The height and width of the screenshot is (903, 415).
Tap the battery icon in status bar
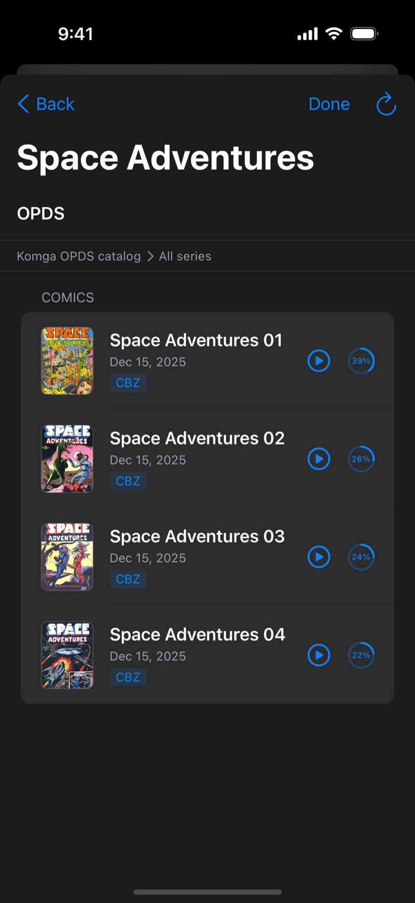pos(364,34)
